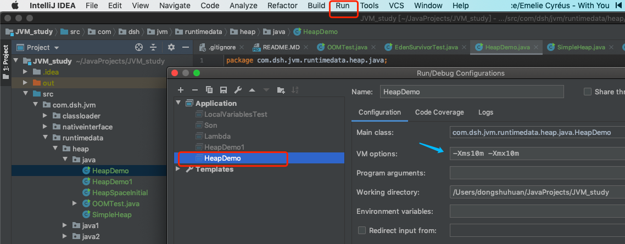Collapse the Application configurations group
Viewport: 625px width, 244px height.
[x=178, y=103]
